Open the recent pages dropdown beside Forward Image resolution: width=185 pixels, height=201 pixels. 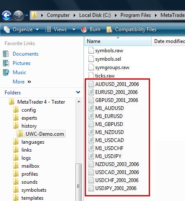pyautogui.click(x=27, y=15)
